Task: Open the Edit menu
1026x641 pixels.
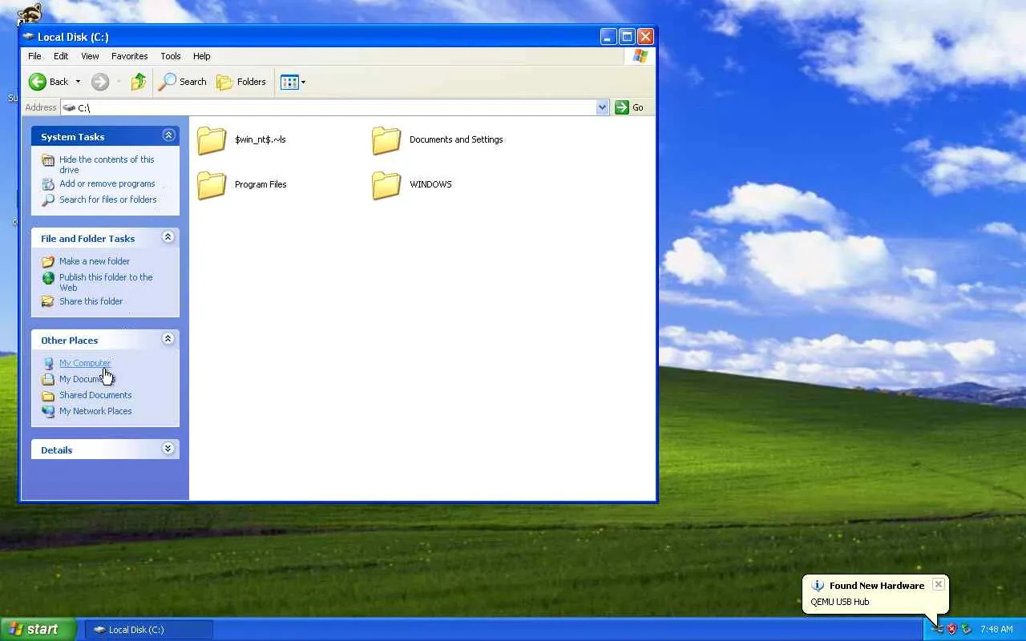Action: (61, 56)
